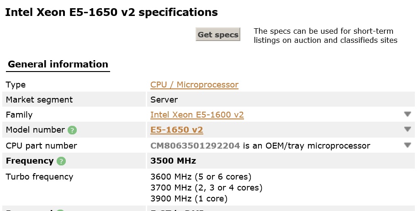Expand the Model number row dropdown arrow
Image resolution: width=419 pixels, height=211 pixels.
(407, 129)
